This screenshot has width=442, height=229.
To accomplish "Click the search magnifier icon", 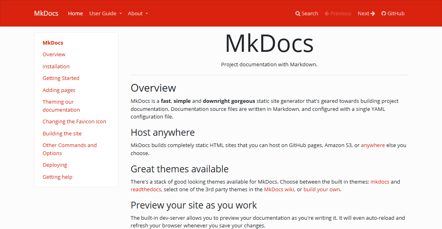I will (298, 14).
